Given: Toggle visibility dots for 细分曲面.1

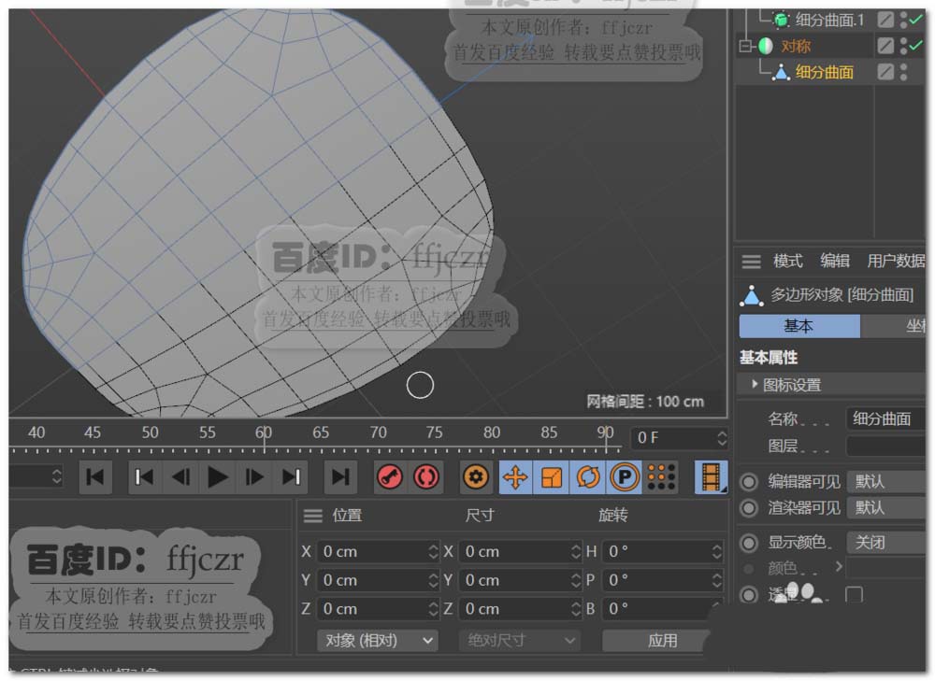Looking at the screenshot, I should [x=904, y=21].
